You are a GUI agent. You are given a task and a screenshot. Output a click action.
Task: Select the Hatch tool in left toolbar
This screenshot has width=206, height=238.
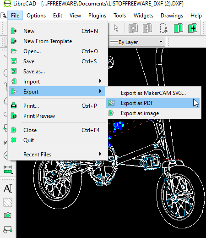click(8, 202)
